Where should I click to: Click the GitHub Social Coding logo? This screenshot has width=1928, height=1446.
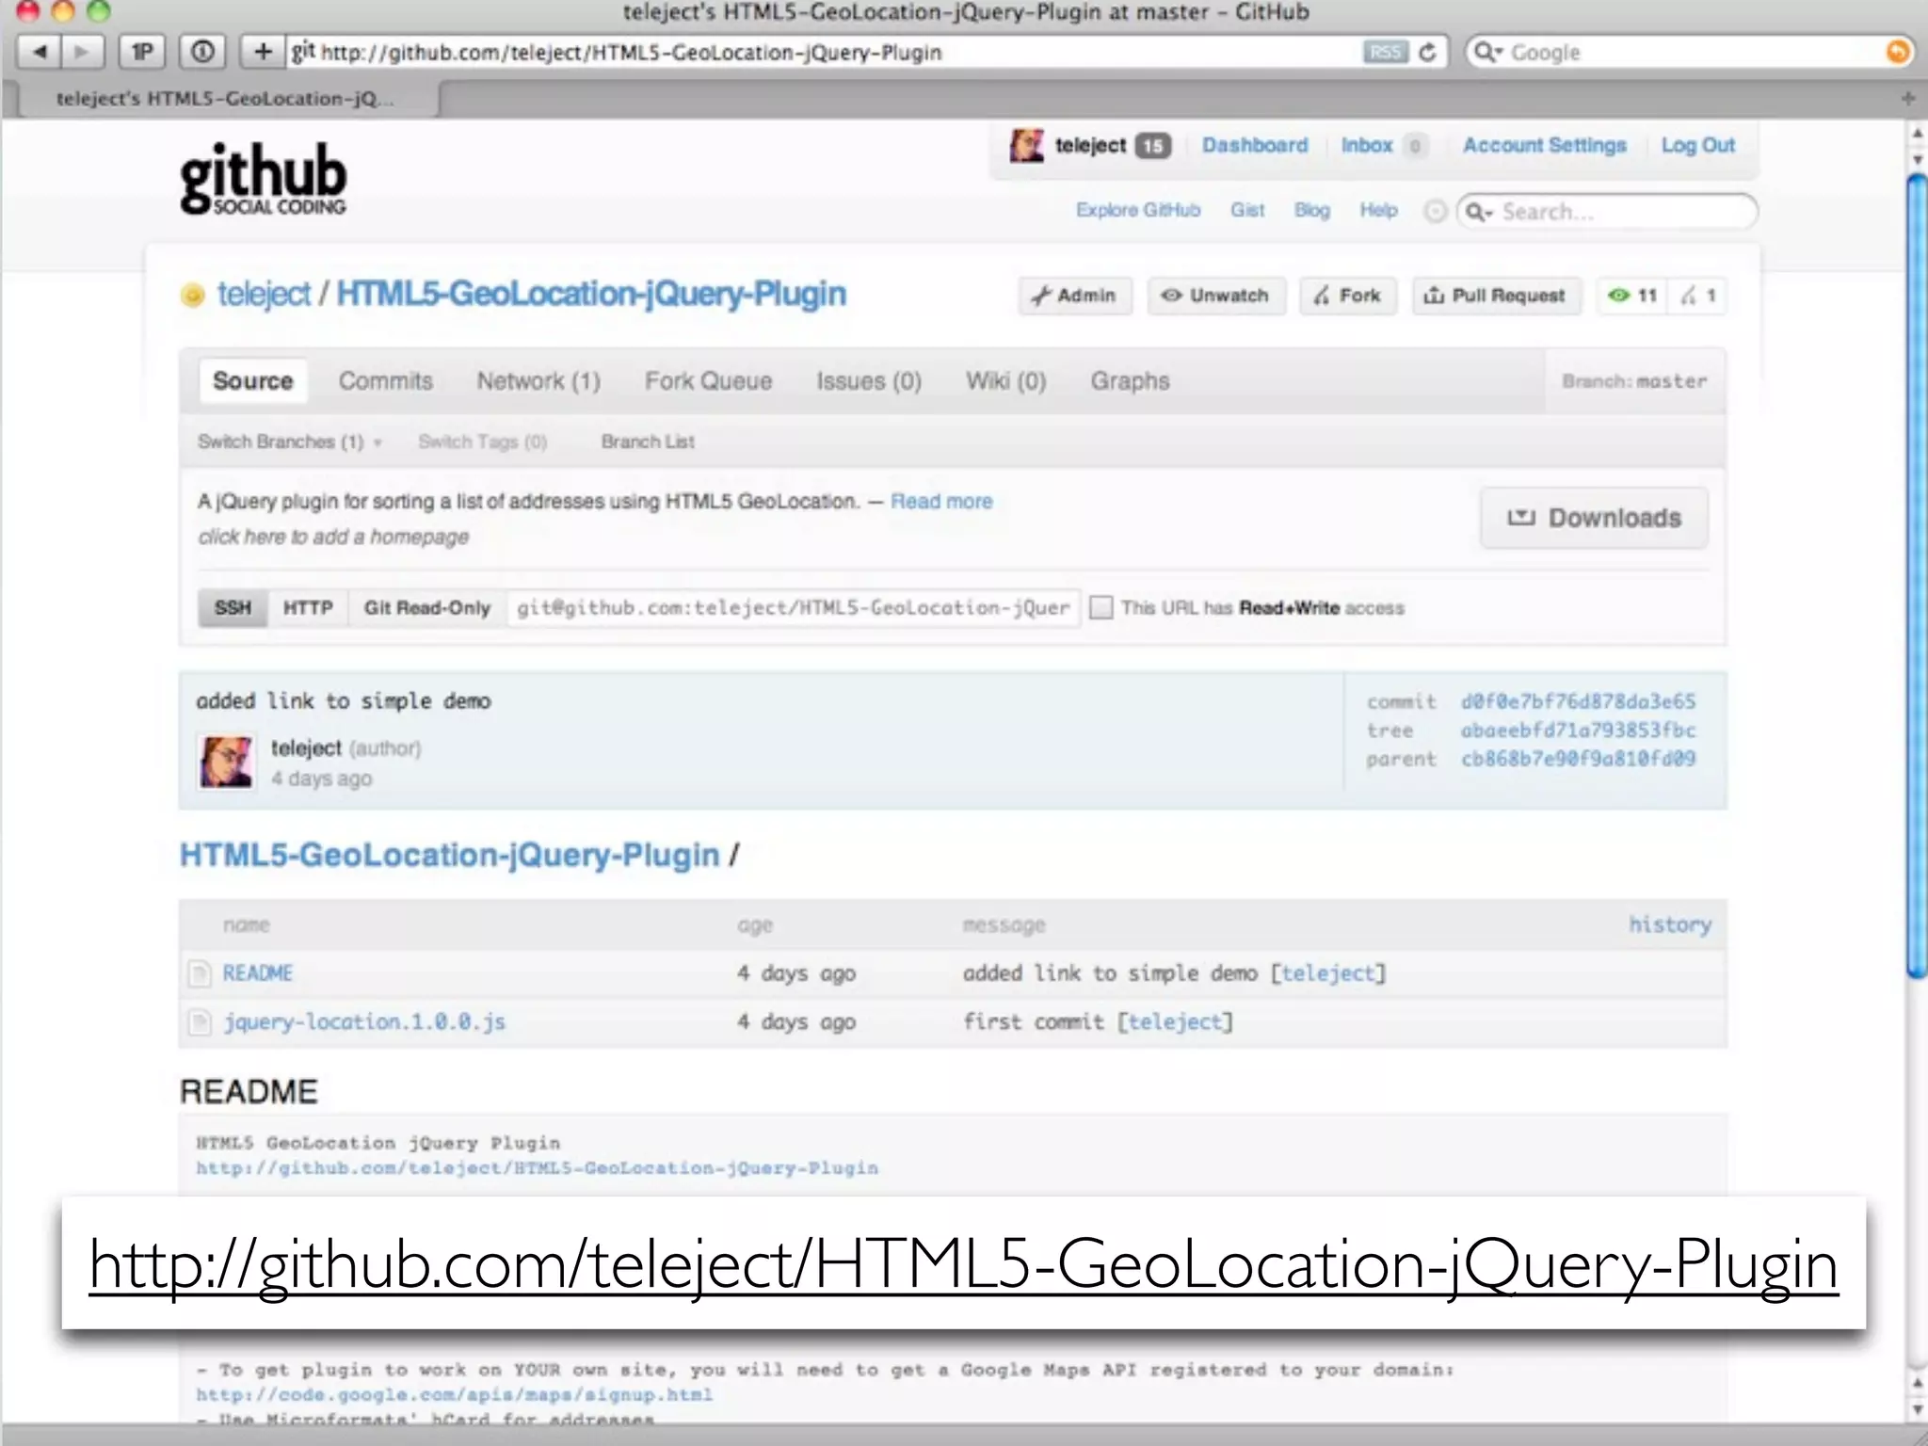[x=263, y=178]
